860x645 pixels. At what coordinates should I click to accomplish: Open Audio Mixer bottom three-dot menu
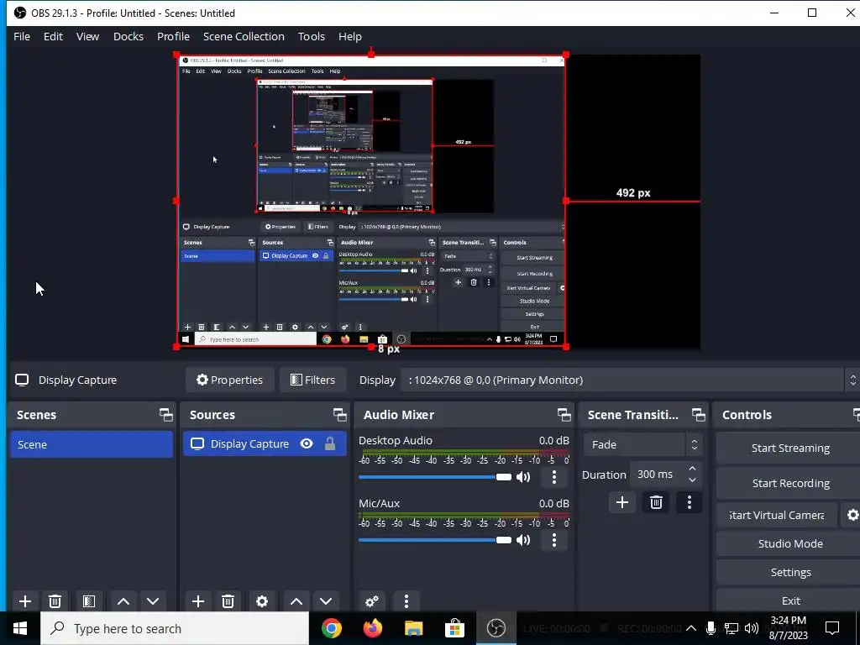(406, 601)
